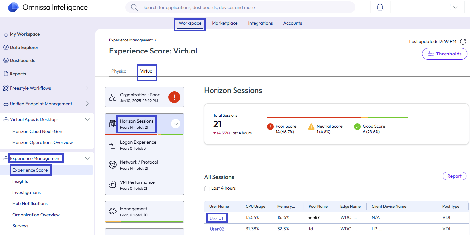Open the User01 session link
Viewport: 470px width, 235px height.
click(216, 218)
